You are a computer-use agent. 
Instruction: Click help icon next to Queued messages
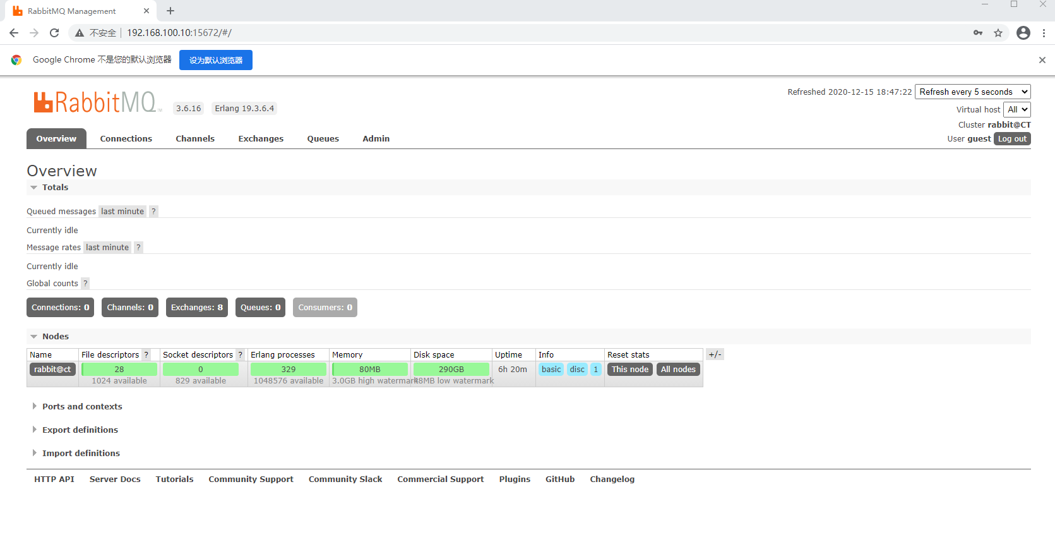click(153, 212)
